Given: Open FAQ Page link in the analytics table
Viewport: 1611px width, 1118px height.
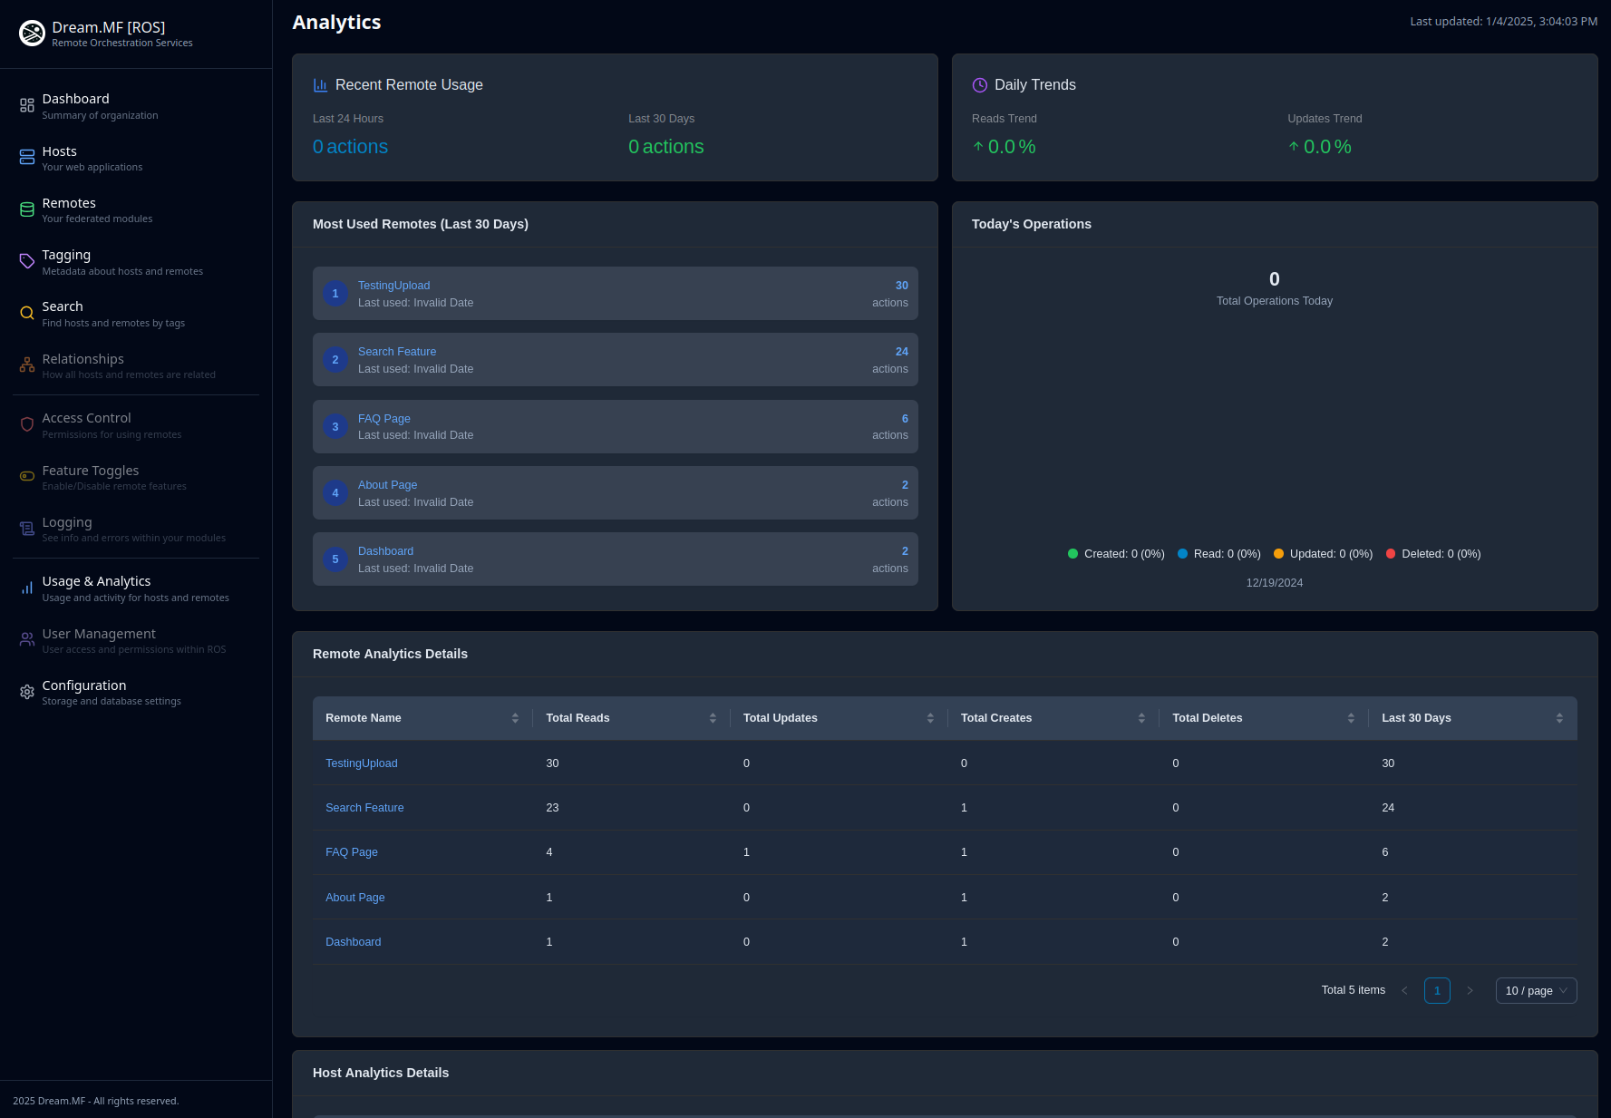Looking at the screenshot, I should tap(352, 852).
